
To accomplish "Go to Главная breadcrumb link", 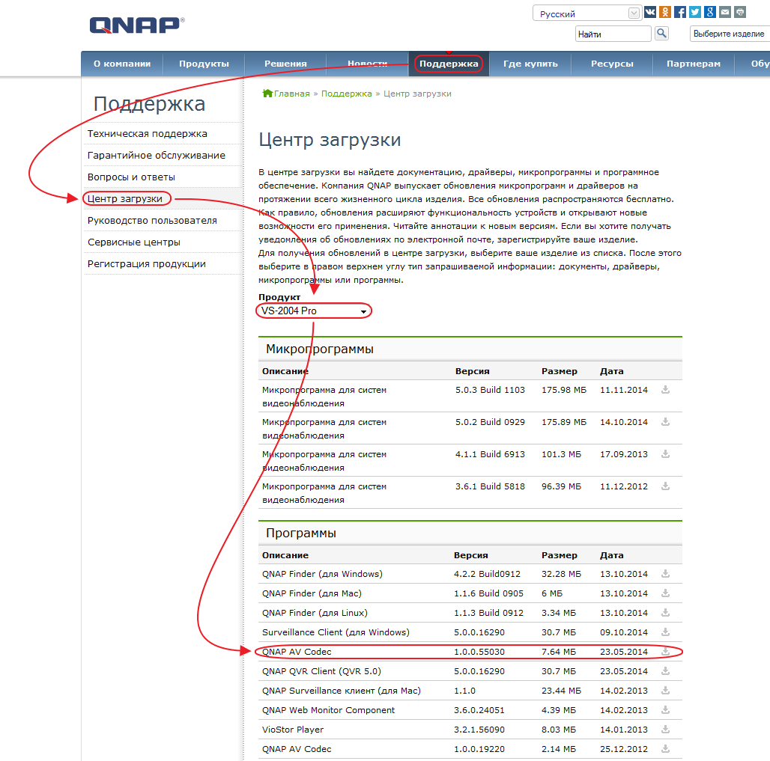I will [291, 94].
